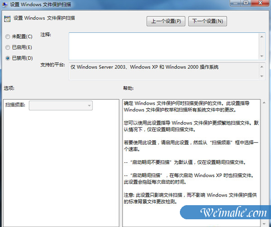Click the 上一个设置(P) button
Screen dimensions: 271x227
pos(166,21)
